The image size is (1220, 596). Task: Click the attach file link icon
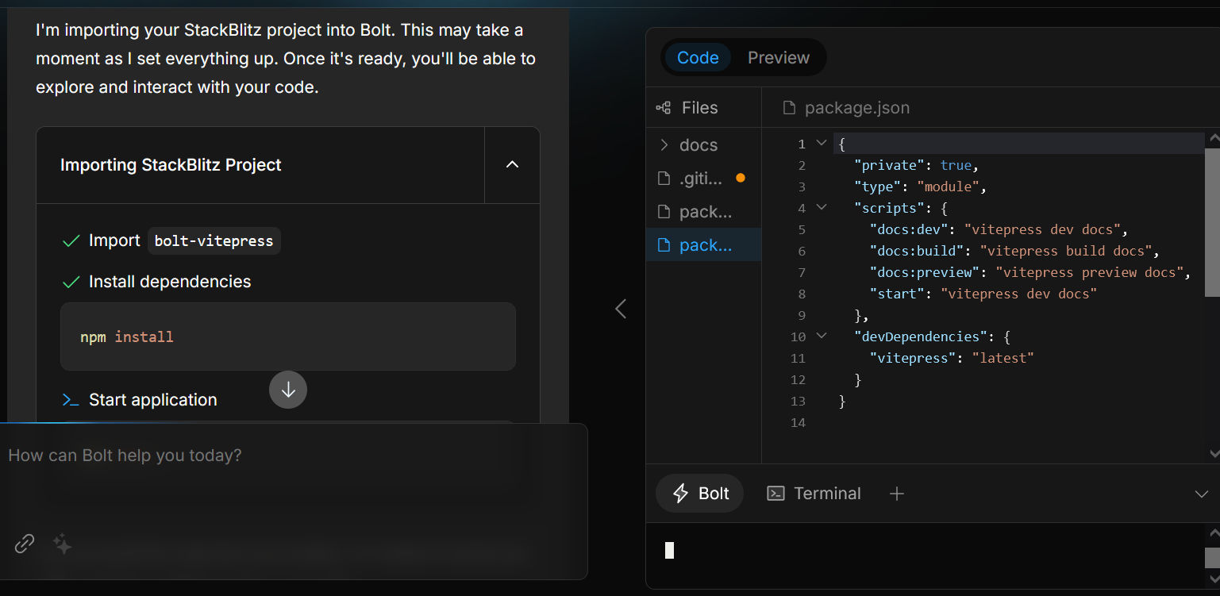pos(25,544)
